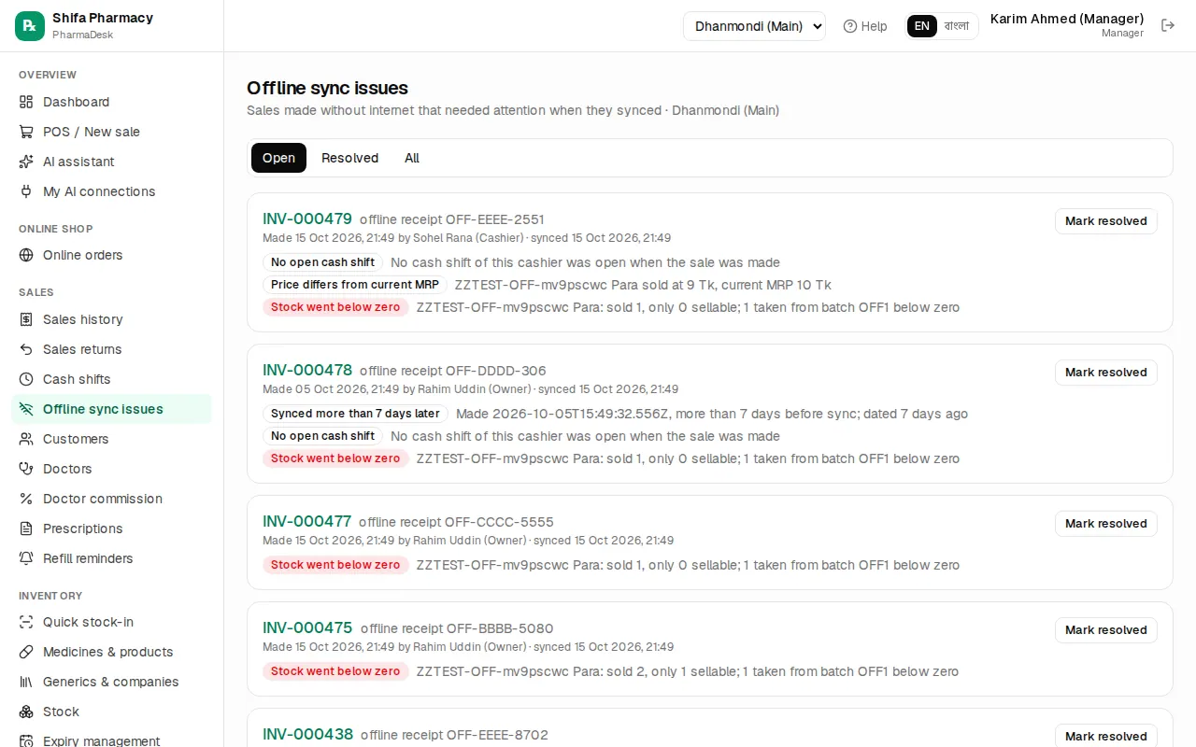The width and height of the screenshot is (1196, 747).
Task: Show the All issues tab
Action: click(412, 158)
